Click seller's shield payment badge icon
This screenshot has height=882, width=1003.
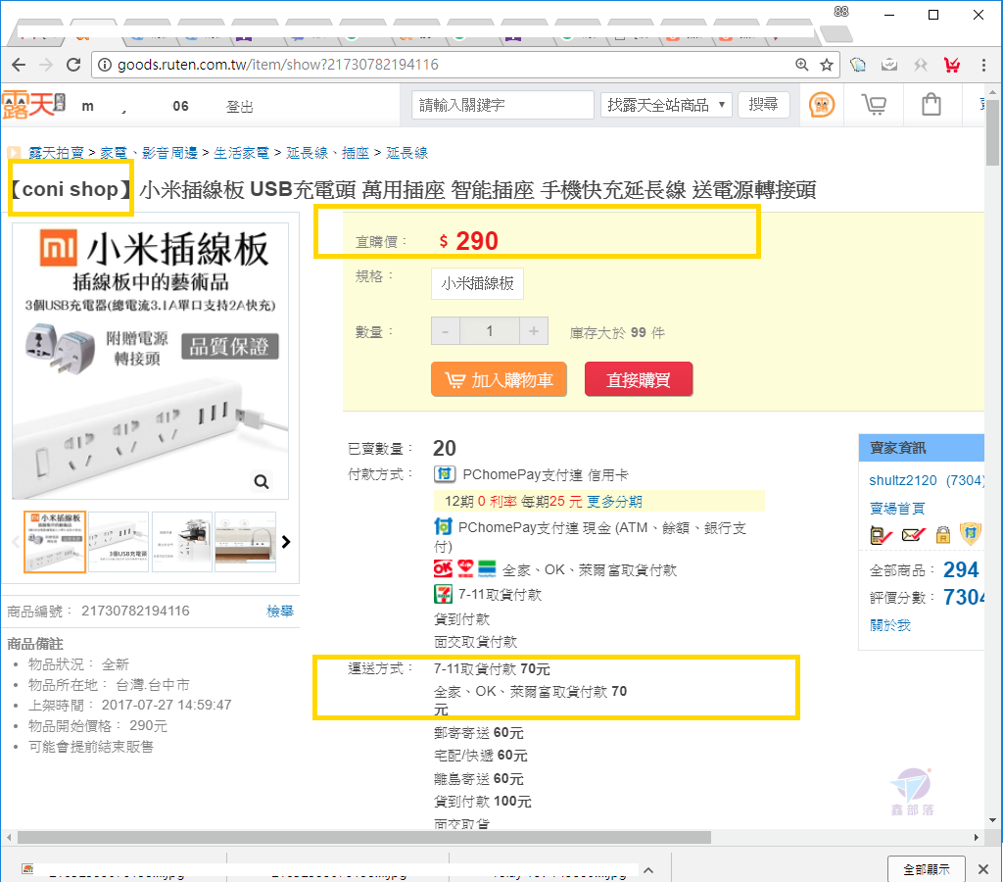[971, 534]
